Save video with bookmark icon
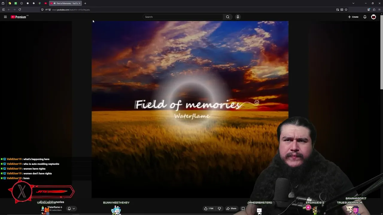383x215 pixels. pyautogui.click(x=243, y=208)
